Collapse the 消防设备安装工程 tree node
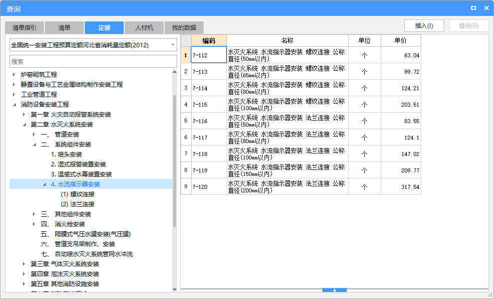 pos(14,105)
